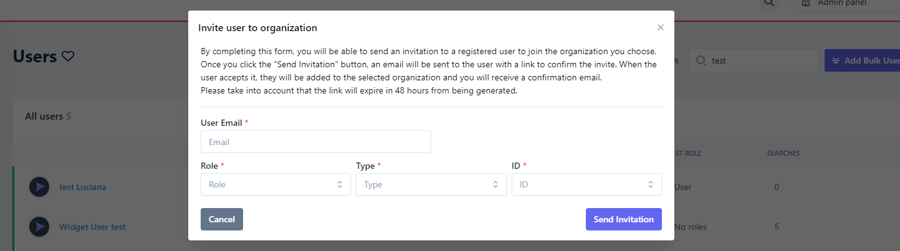Click the people icon on Add Bulk Users

(835, 61)
